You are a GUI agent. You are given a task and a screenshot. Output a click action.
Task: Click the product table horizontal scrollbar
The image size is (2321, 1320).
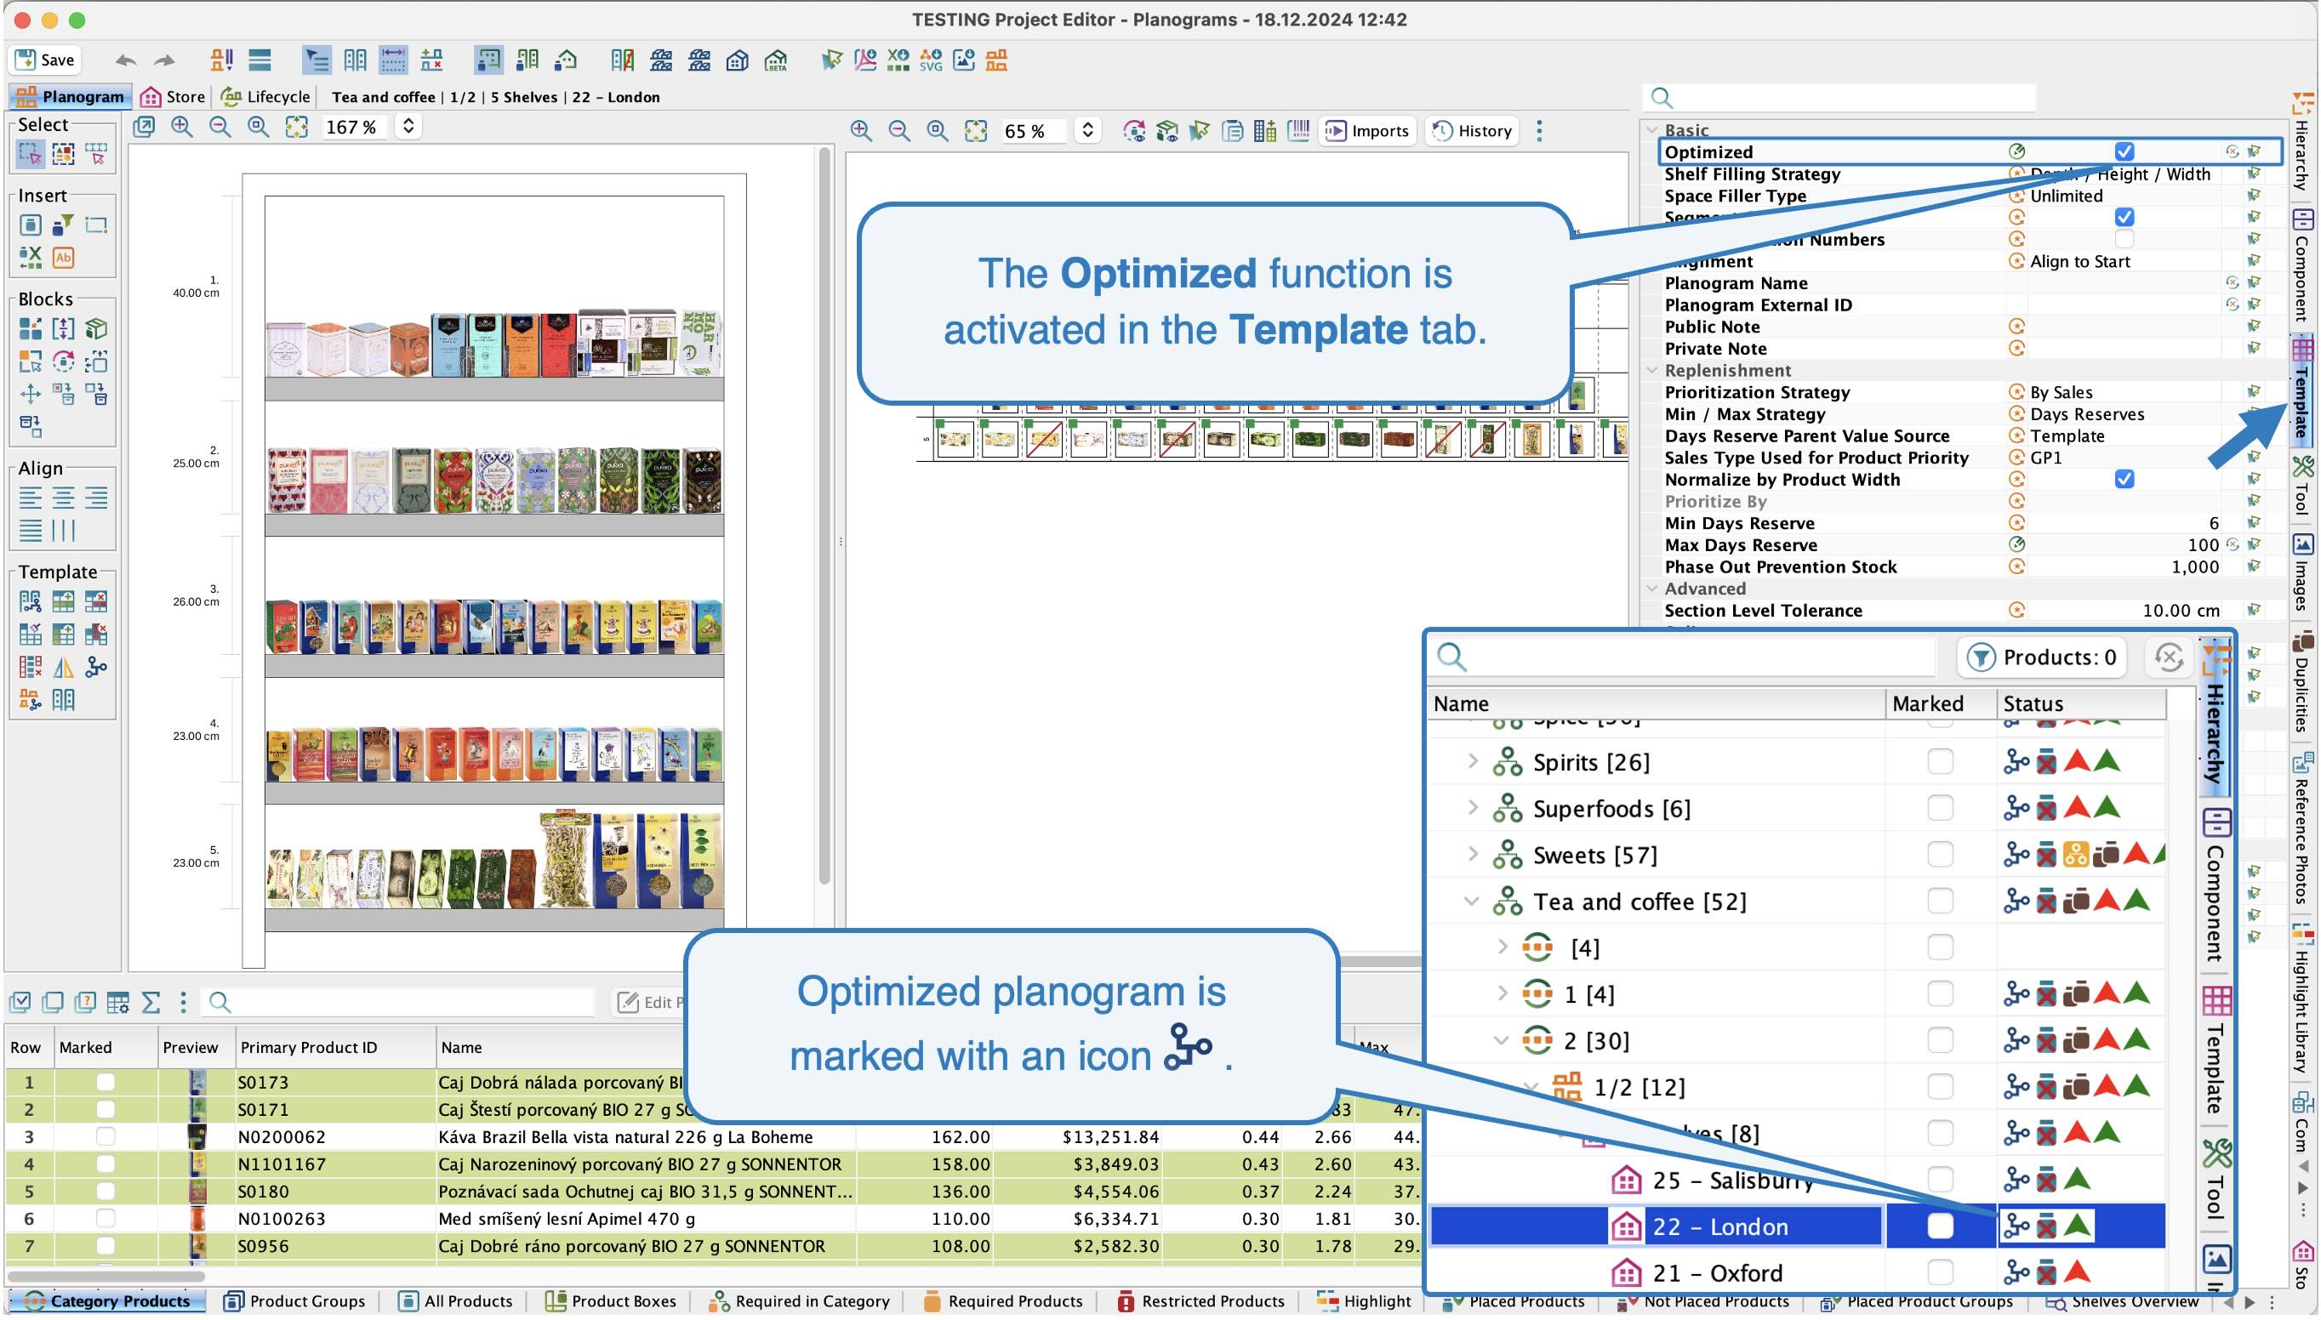coord(105,1276)
